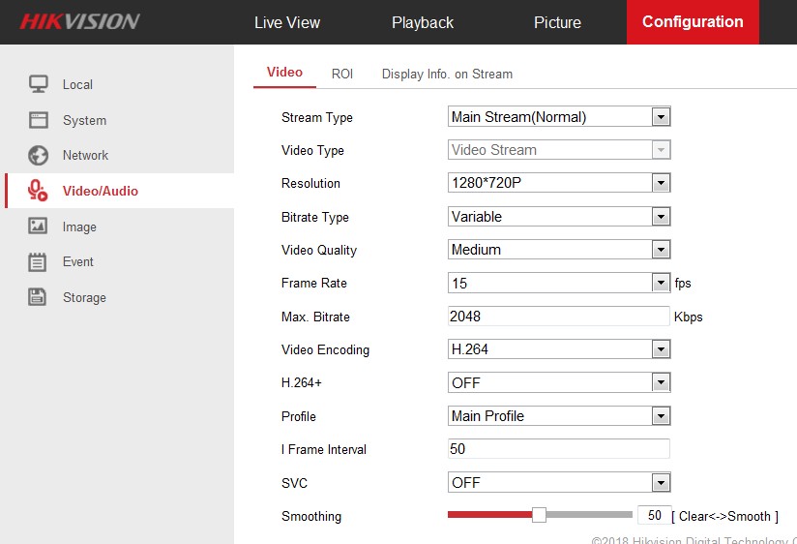The height and width of the screenshot is (544, 797).
Task: Click the Hikvision logo
Action: [79, 21]
